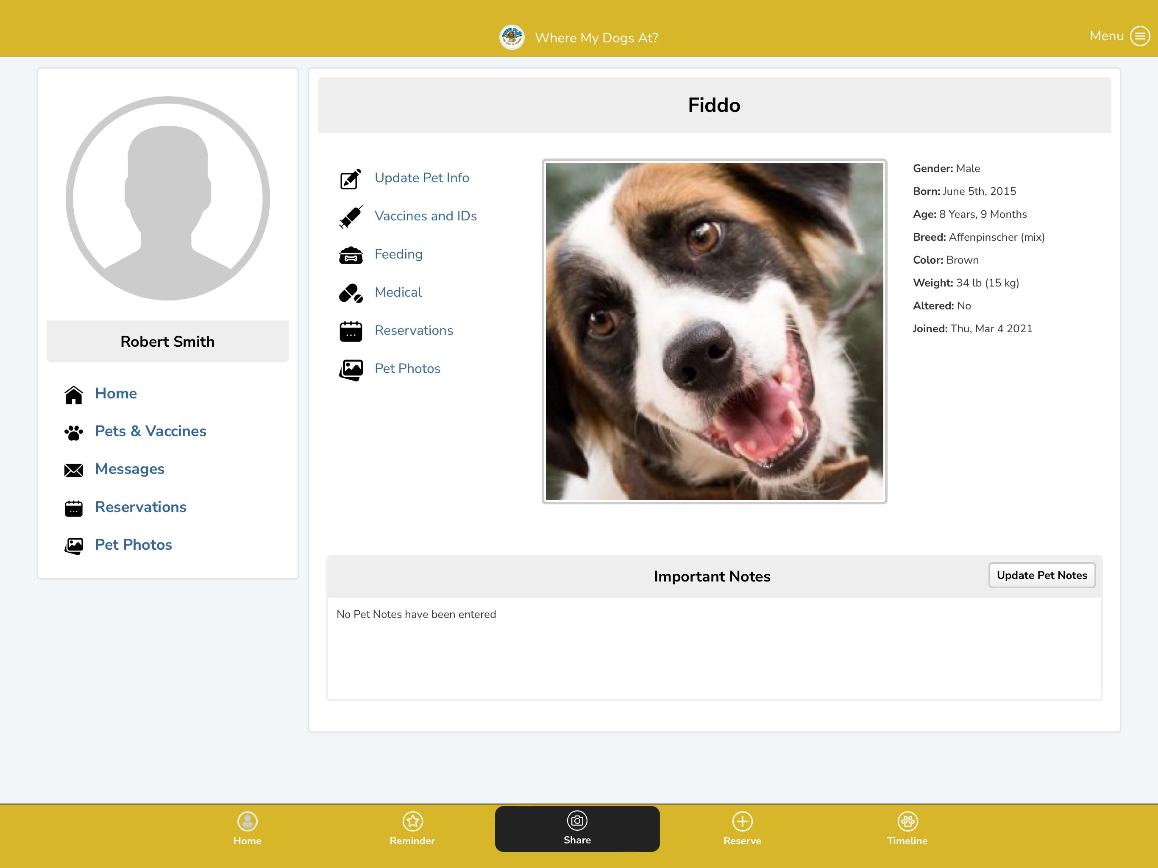
Task: Click the Medical pills icon
Action: [x=351, y=293]
